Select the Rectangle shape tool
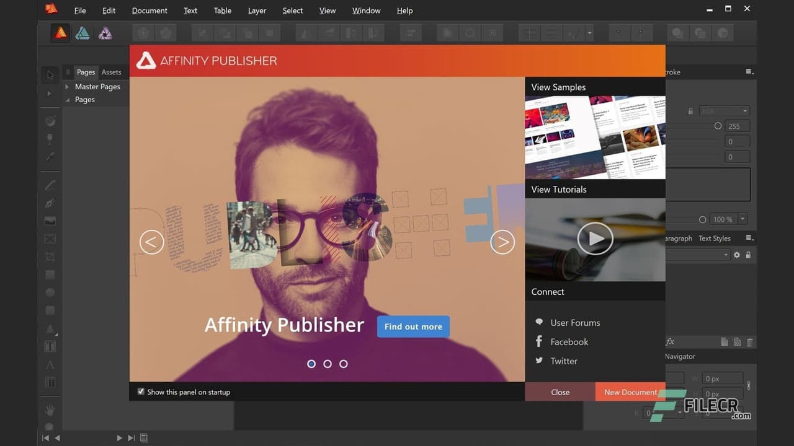The height and width of the screenshot is (446, 794). [50, 274]
